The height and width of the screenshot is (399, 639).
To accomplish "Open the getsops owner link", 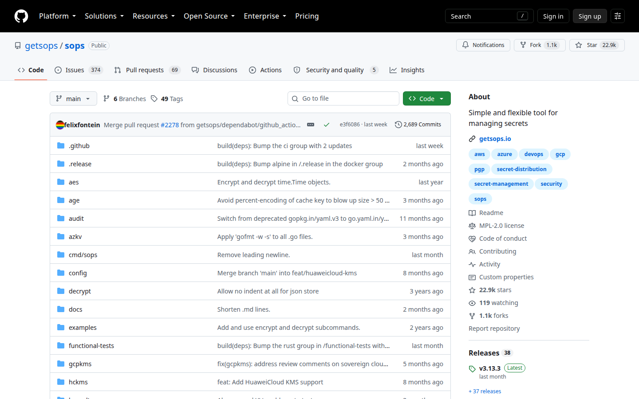I will coord(41,46).
